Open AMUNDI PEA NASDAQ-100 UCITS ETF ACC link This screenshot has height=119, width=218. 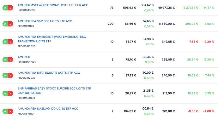(x=48, y=109)
